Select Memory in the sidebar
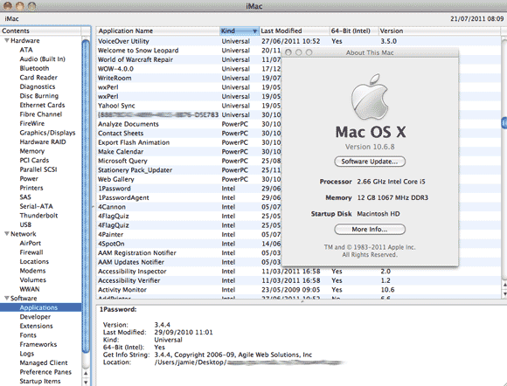Screen dimensions: 507x386 pos(32,151)
